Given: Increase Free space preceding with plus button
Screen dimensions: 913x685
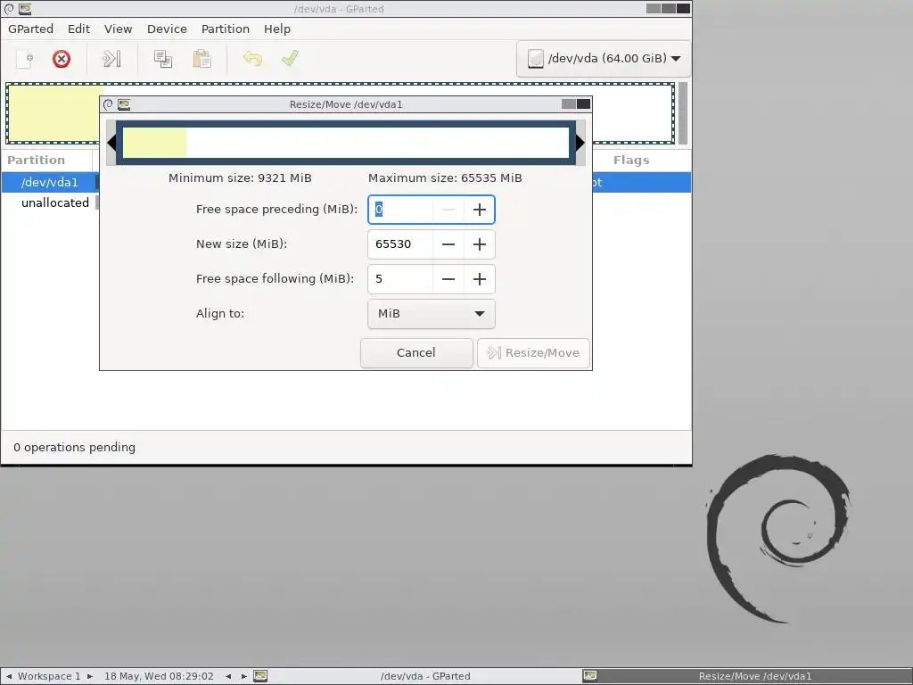Looking at the screenshot, I should point(479,210).
